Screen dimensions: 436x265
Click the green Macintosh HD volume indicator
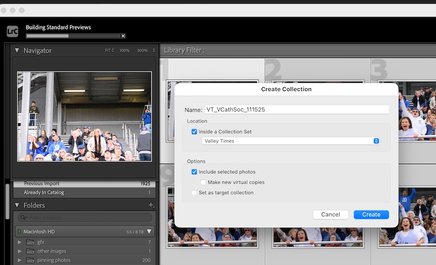[19, 232]
